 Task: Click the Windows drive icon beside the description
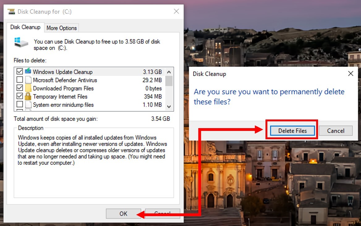pyautogui.click(x=21, y=42)
